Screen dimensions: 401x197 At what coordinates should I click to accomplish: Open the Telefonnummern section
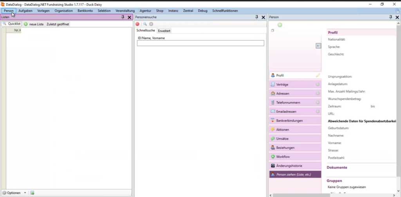click(295, 103)
